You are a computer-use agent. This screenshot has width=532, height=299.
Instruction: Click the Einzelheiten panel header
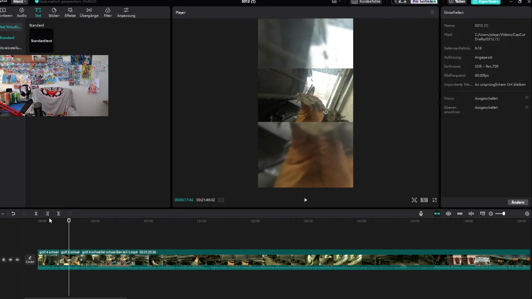(x=454, y=12)
